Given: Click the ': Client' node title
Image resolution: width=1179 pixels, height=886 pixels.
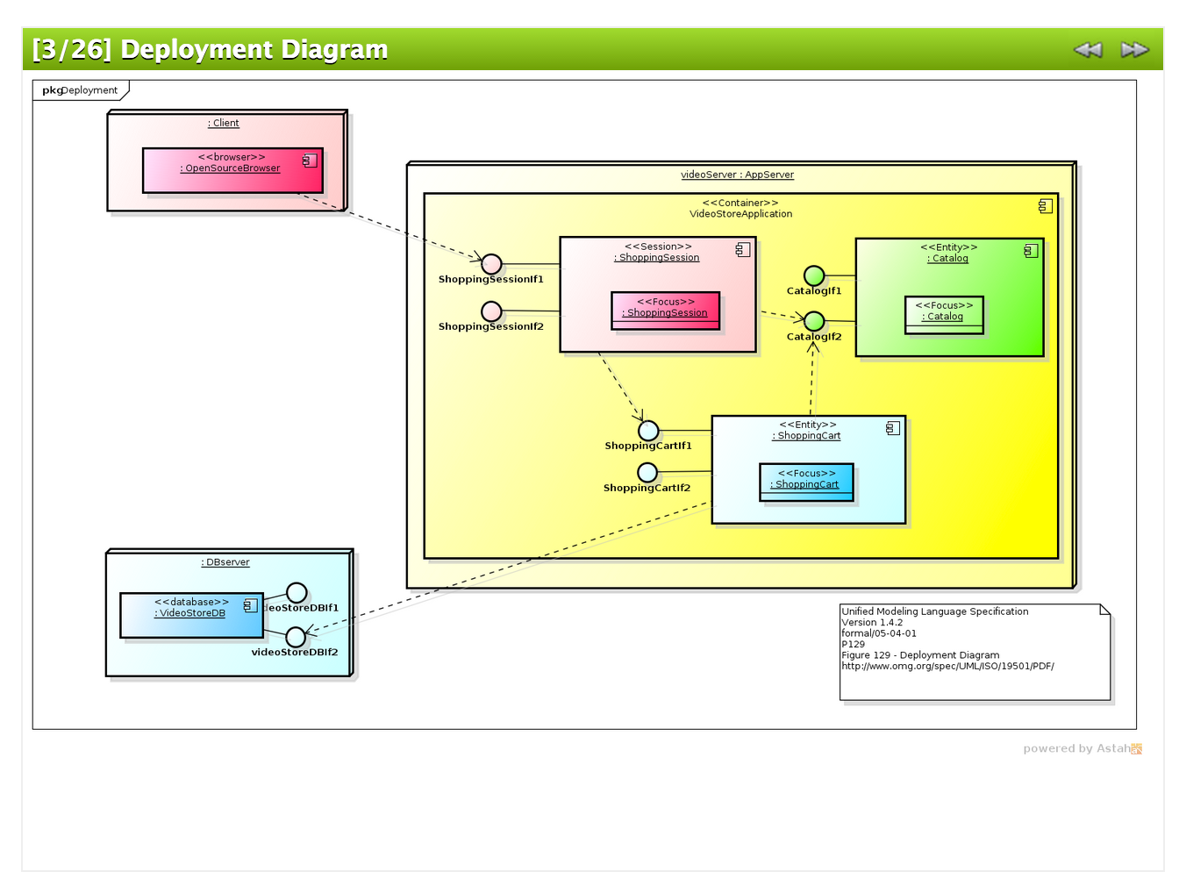Looking at the screenshot, I should 224,123.
